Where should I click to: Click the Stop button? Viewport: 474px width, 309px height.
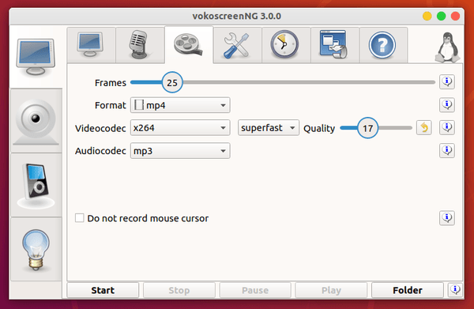coord(179,290)
